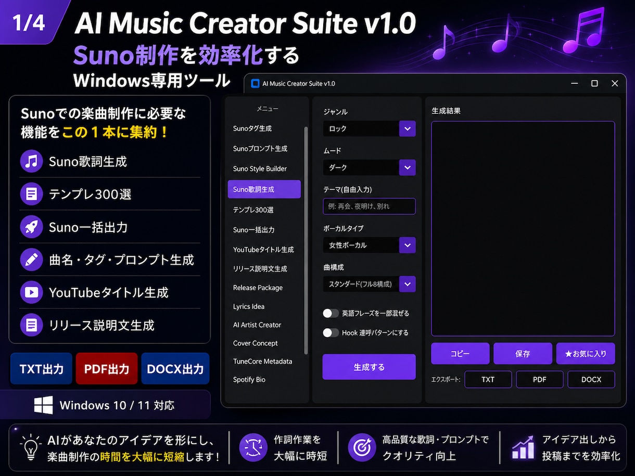Open the ジャンル dropdown showing ロック
The image size is (635, 476).
(369, 128)
